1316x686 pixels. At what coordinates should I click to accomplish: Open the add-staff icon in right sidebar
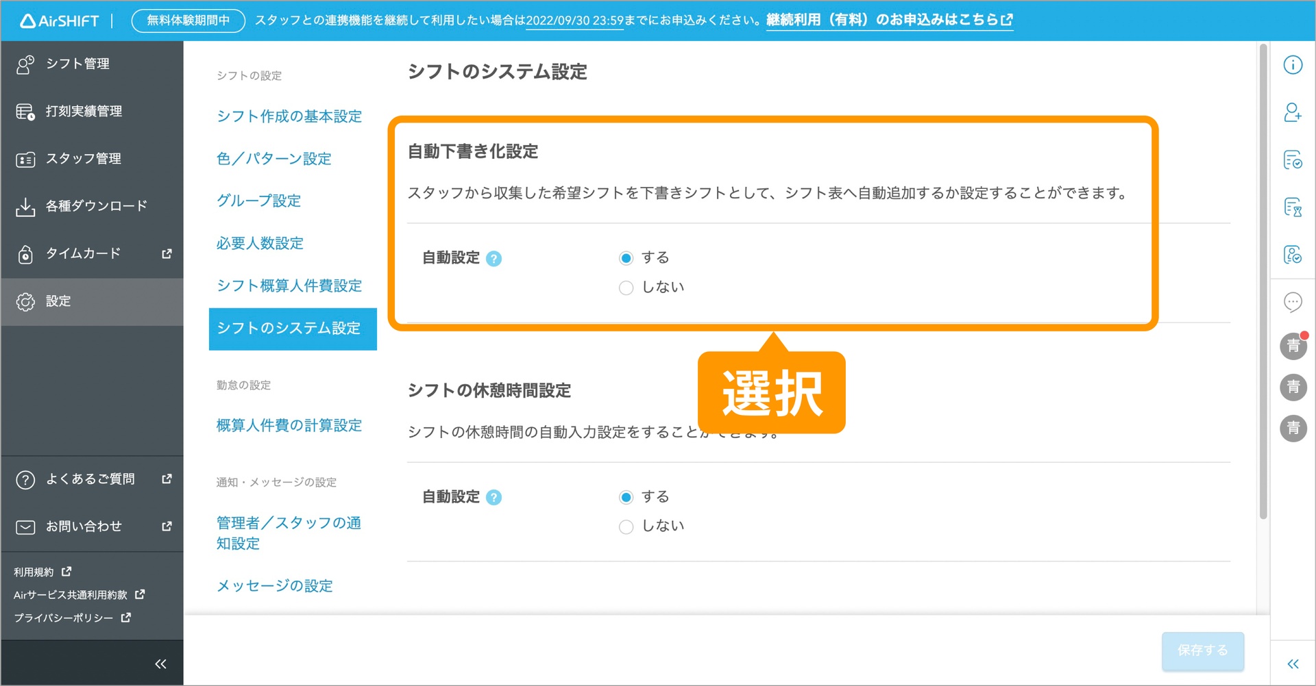(x=1293, y=112)
